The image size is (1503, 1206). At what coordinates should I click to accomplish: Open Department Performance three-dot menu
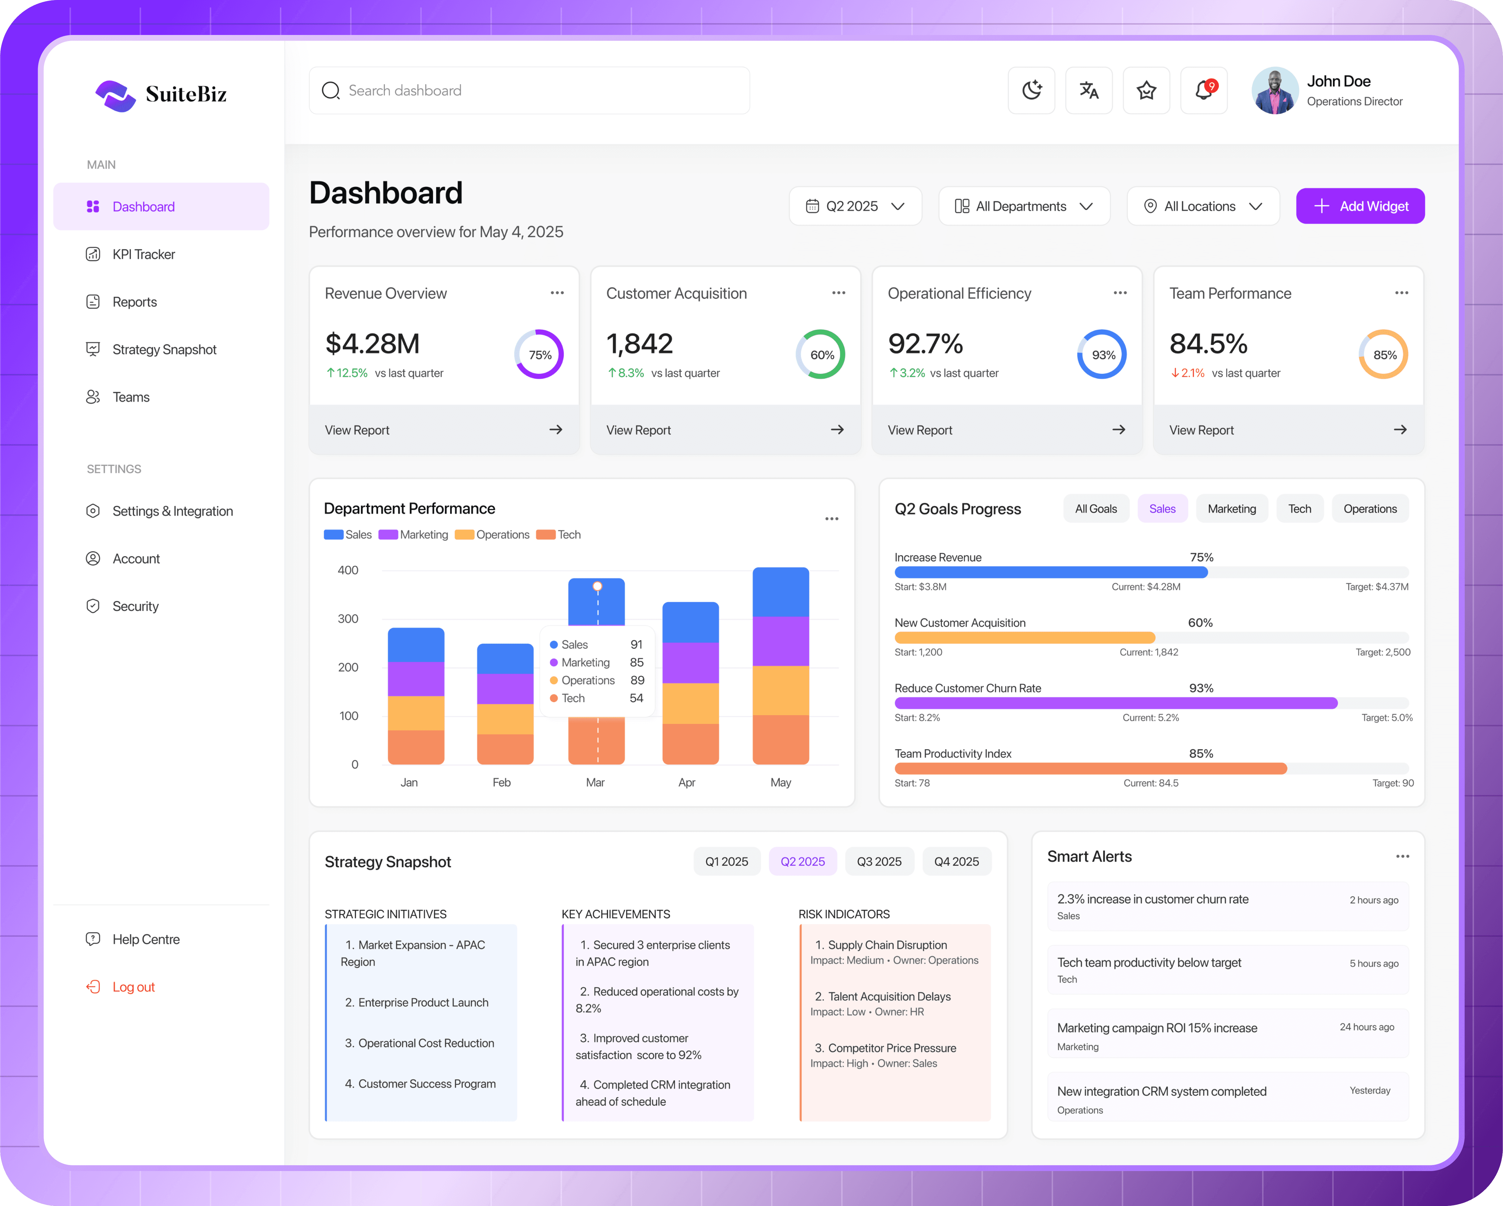[x=832, y=519]
